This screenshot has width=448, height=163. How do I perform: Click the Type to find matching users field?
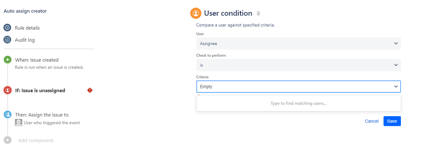pos(299,103)
